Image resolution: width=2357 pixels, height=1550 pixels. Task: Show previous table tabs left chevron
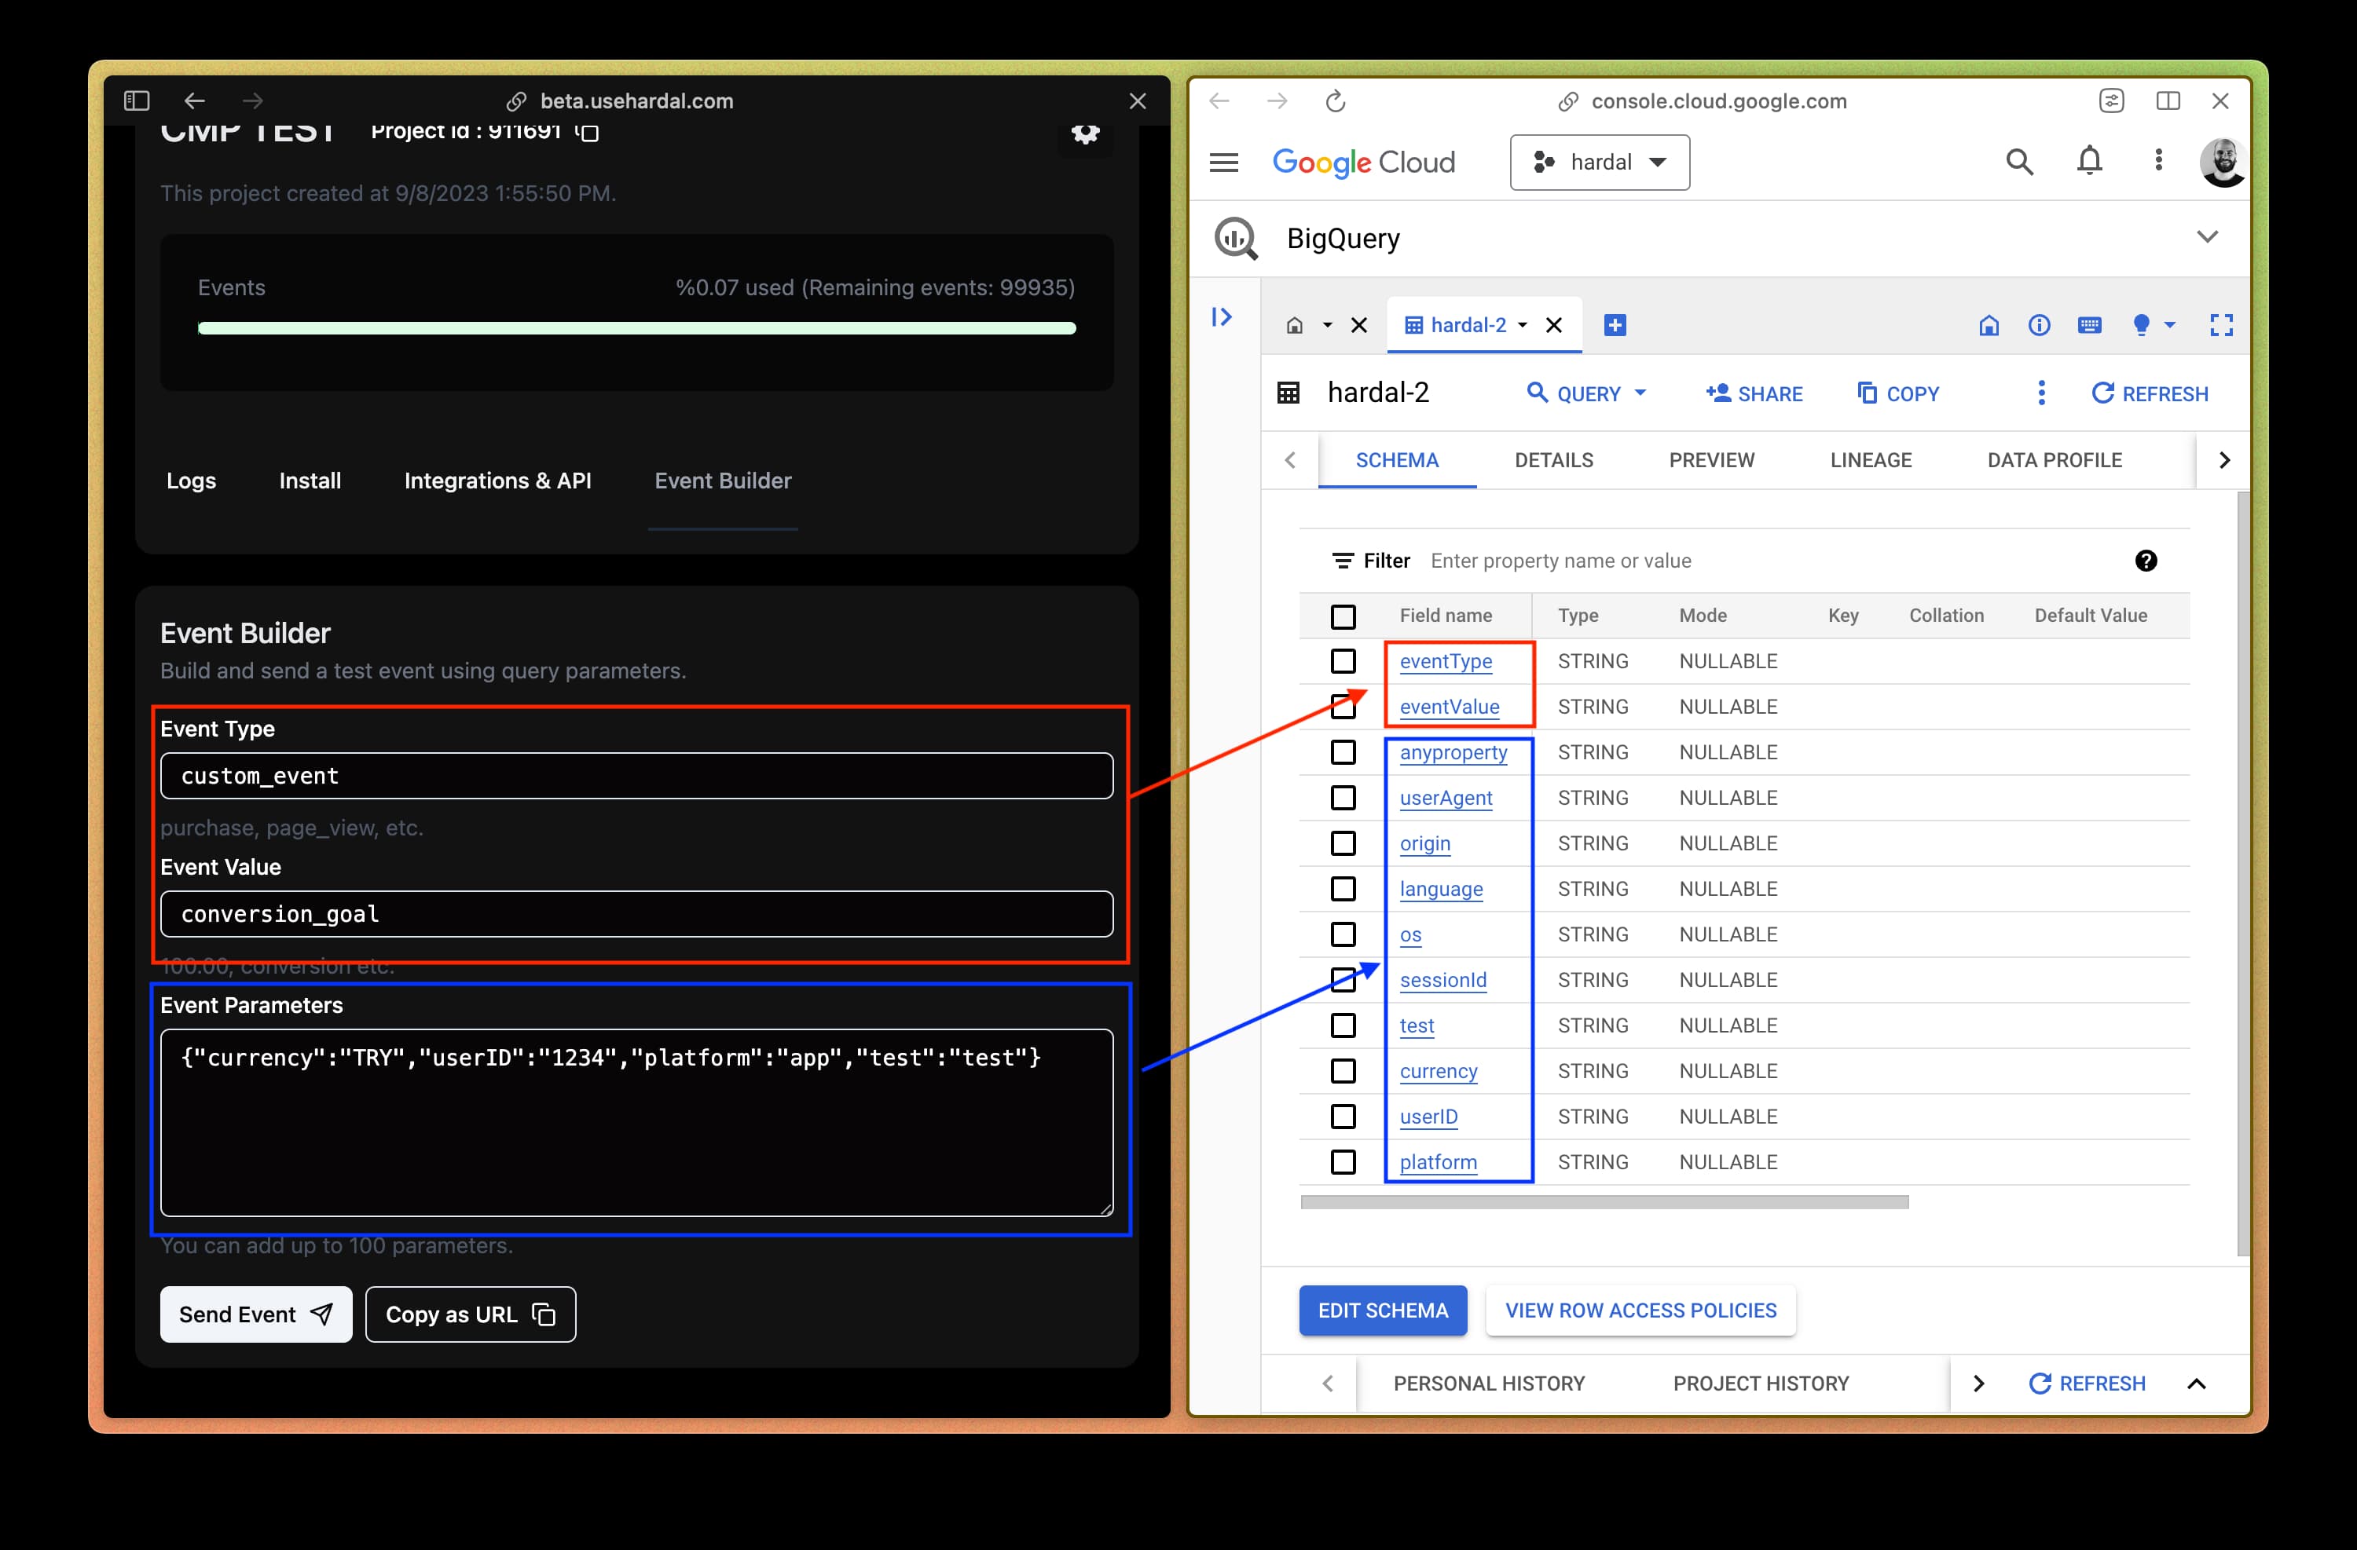click(1290, 460)
